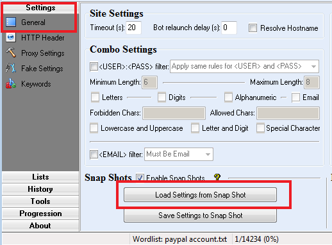The image size is (332, 245).
Task: Click the Minimum Length field
Action: click(150, 82)
